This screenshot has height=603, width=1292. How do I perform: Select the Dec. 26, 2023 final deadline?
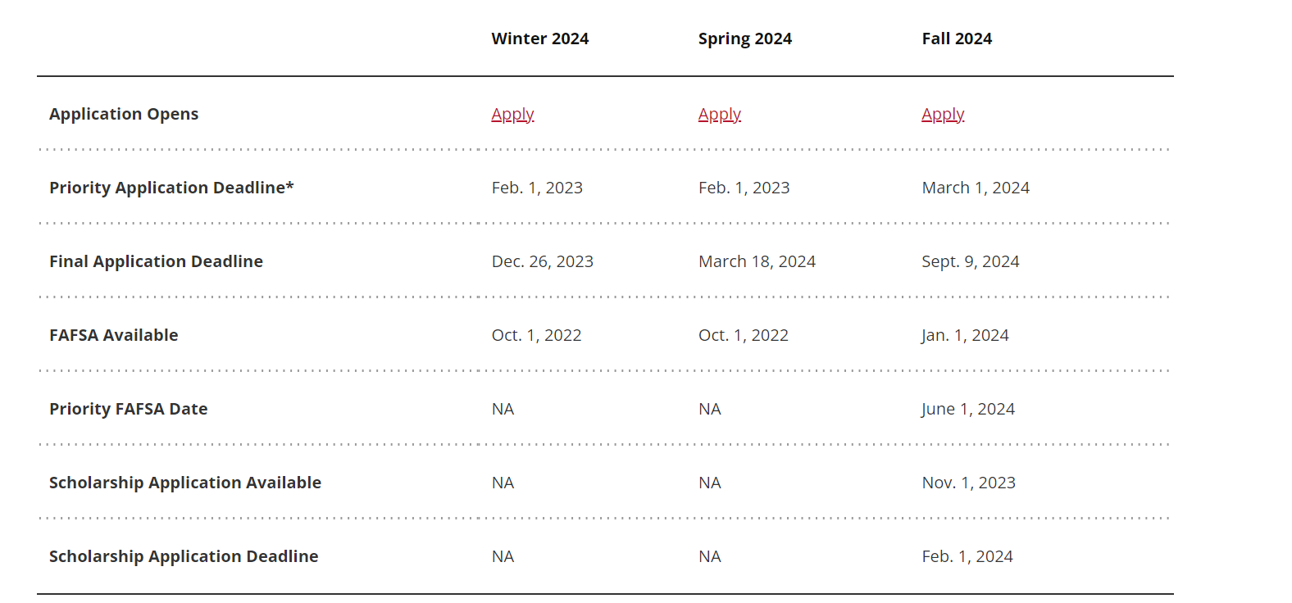543,261
